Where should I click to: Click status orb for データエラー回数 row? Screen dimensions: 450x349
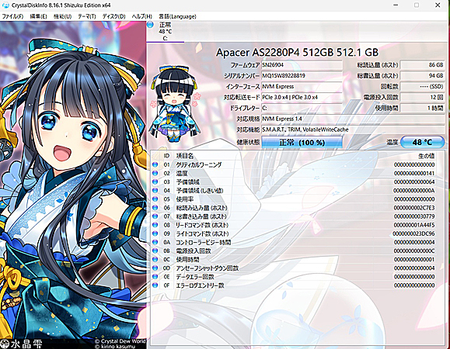tap(155, 277)
